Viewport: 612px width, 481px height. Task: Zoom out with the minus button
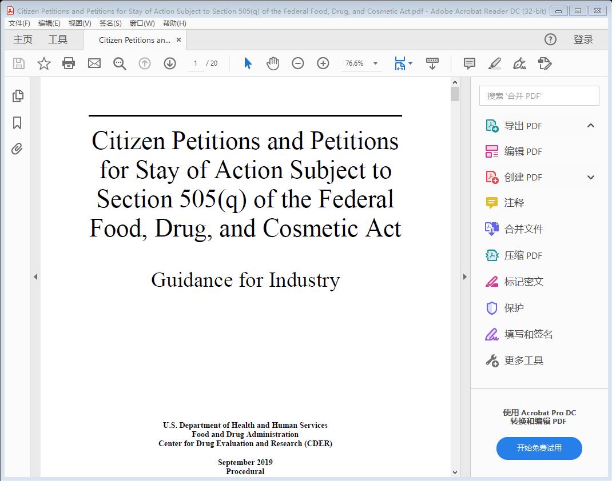pos(298,63)
